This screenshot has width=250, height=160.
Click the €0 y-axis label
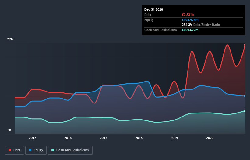(x=9, y=130)
